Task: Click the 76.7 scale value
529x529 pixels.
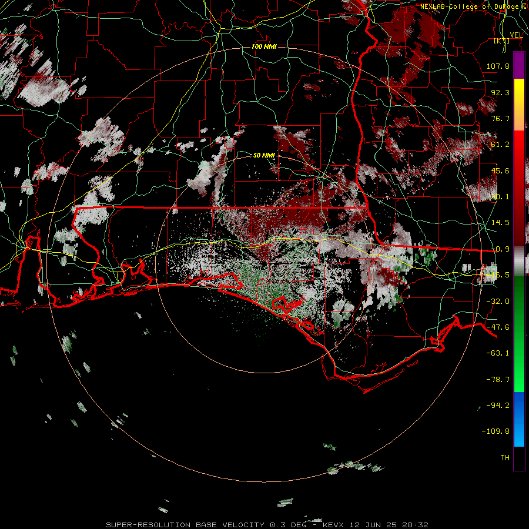Action: pos(500,118)
